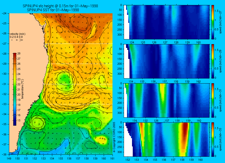The image size is (225, 163).
Task: Click the 'speed (m/s) lat=-33' colorbar label
Action: [220, 139]
